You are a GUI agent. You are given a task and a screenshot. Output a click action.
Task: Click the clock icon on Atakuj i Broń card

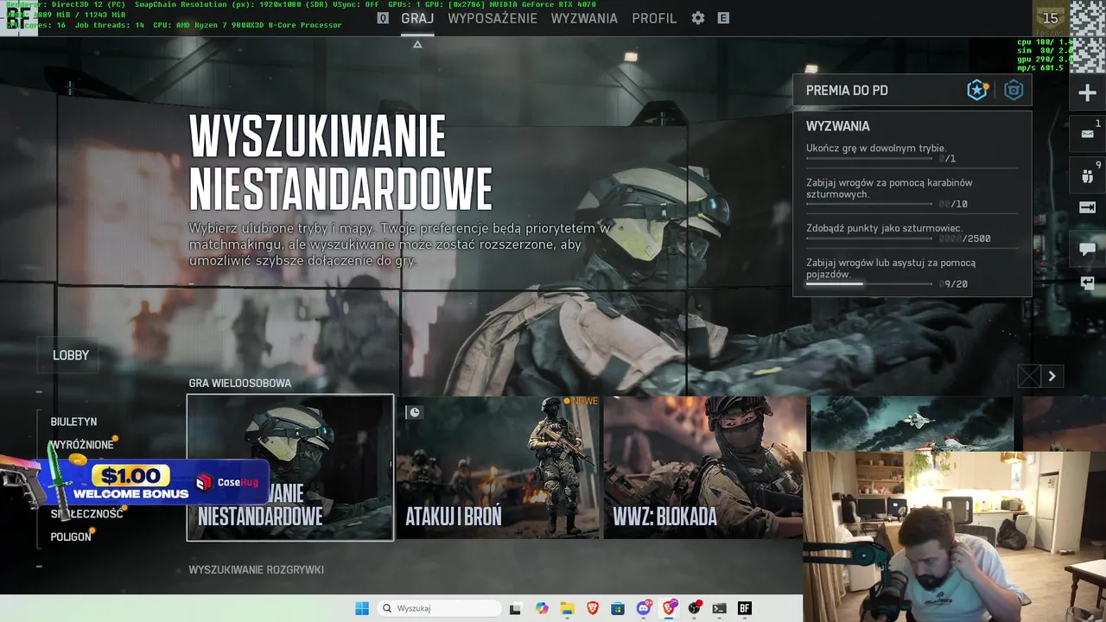pyautogui.click(x=414, y=412)
